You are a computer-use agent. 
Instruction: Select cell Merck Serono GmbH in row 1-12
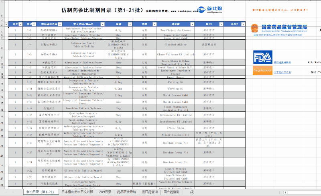(175, 95)
